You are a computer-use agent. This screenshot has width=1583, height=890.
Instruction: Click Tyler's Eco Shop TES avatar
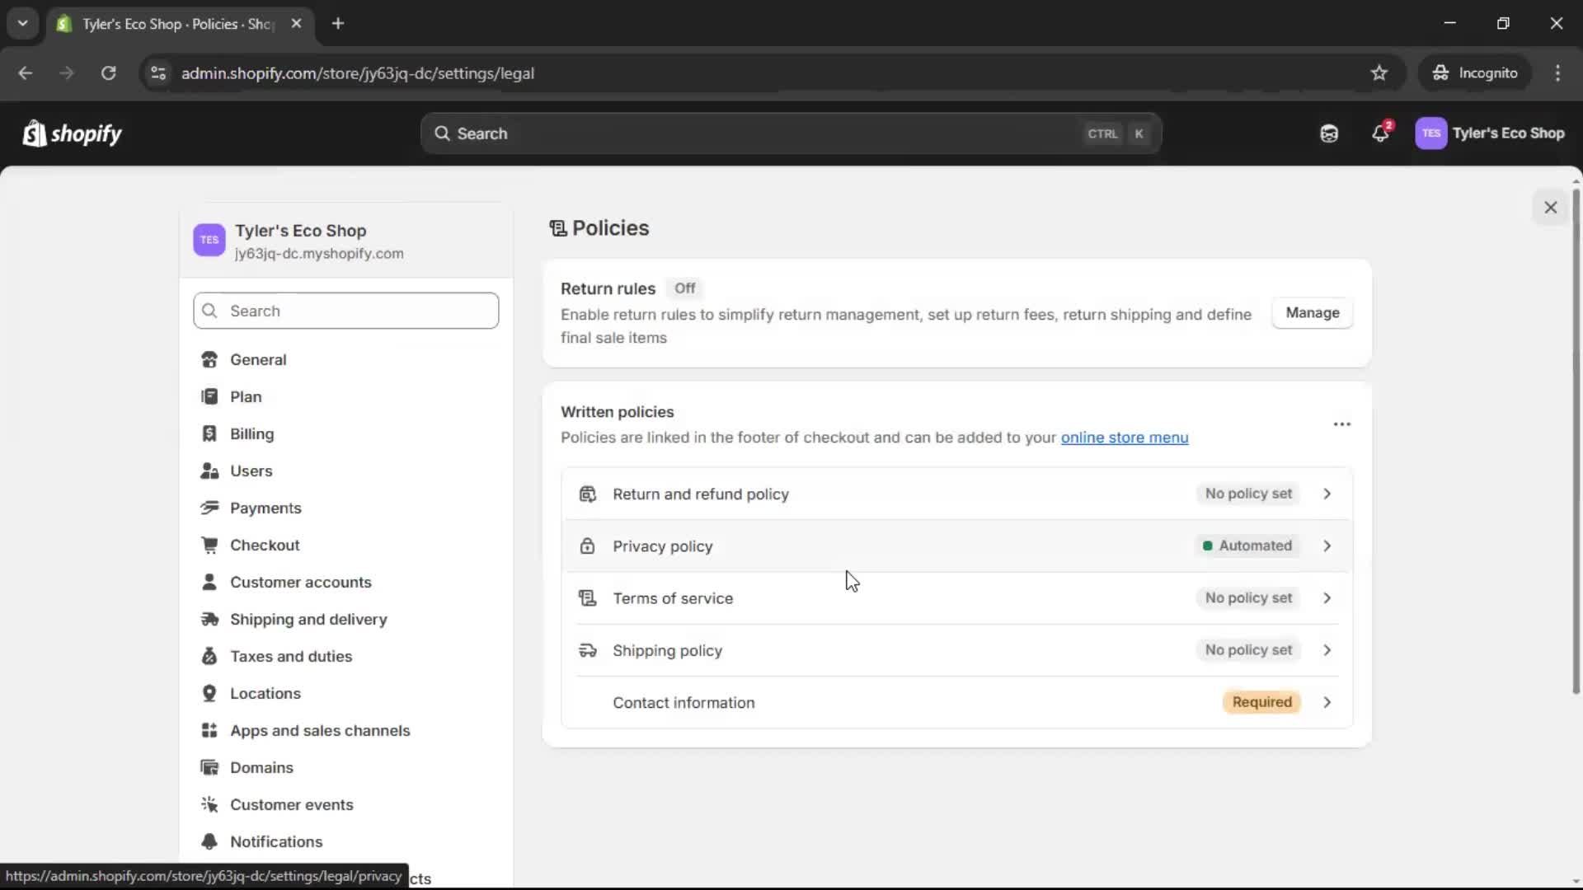[1432, 133]
